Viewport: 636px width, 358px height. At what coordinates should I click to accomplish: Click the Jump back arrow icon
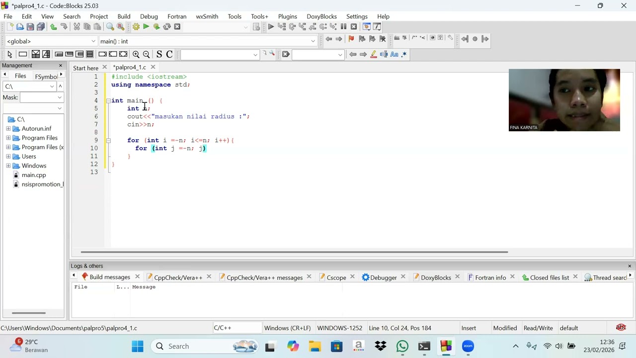(328, 39)
